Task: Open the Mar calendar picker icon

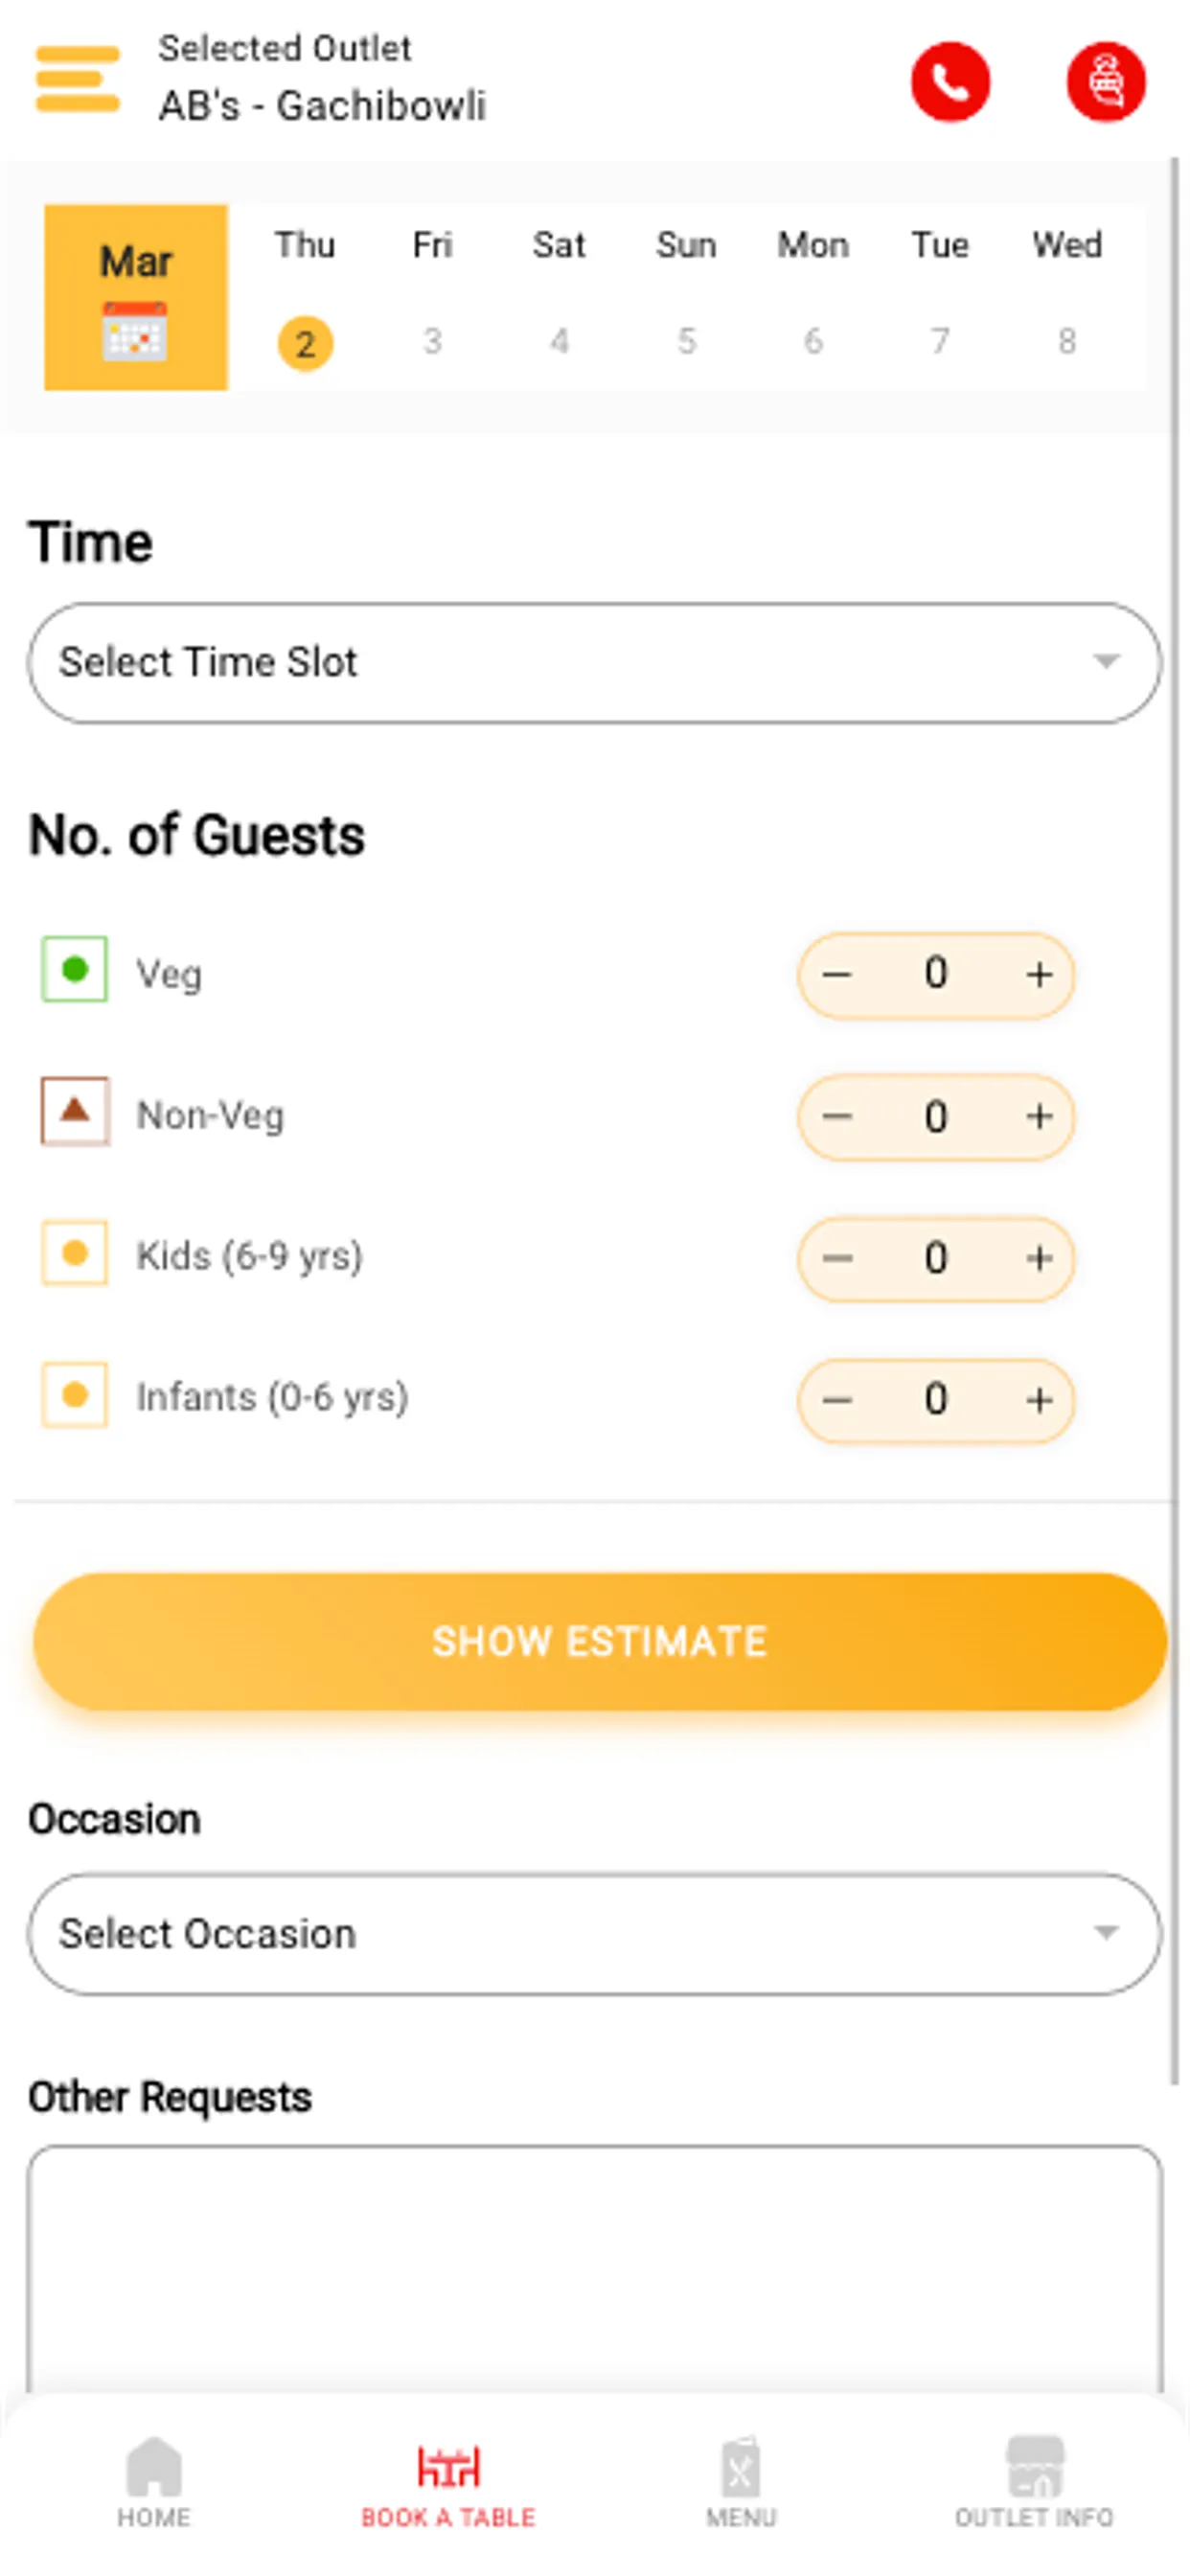Action: 135,330
